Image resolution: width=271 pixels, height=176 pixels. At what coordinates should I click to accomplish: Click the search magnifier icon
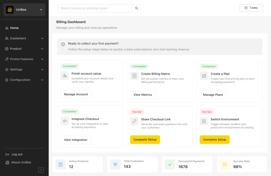[x=137, y=8]
